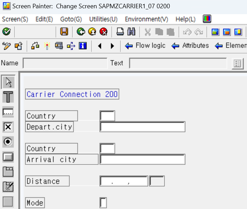Viewport: 247px width, 209px height.
Task: Select the Pushbutton element tool
Action: [8, 157]
